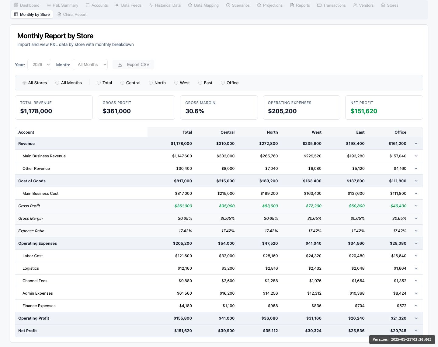
Task: Click the Accounts book icon
Action: click(x=88, y=5)
